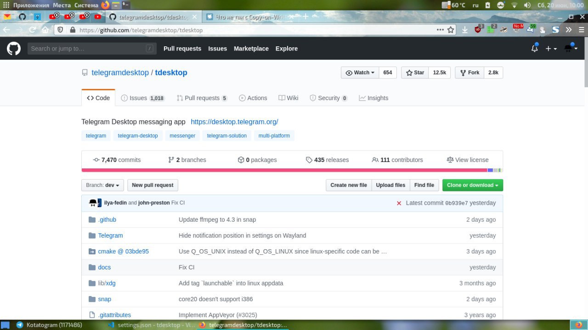This screenshot has height=330, width=588.
Task: Expand the Clone or download menu
Action: click(x=473, y=185)
